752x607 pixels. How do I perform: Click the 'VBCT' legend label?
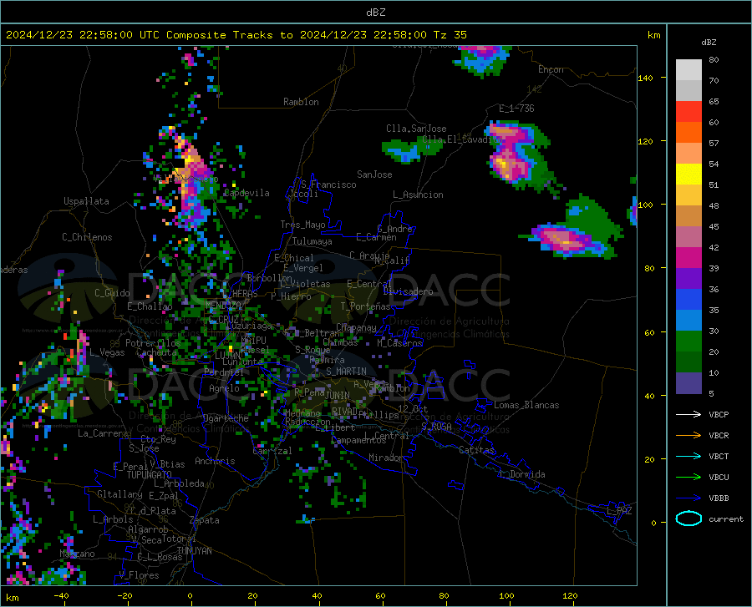tap(719, 457)
